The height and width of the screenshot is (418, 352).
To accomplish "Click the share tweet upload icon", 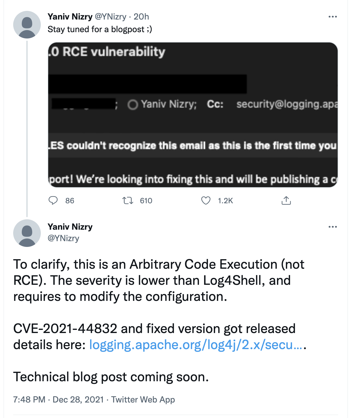I will [x=286, y=200].
